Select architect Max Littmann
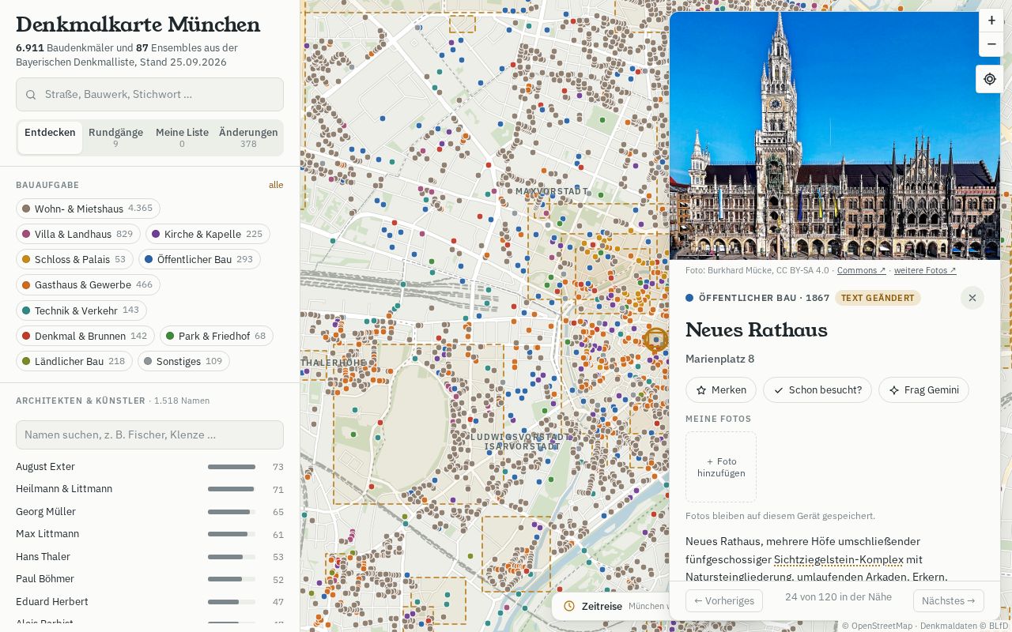This screenshot has width=1012, height=632. 149,534
